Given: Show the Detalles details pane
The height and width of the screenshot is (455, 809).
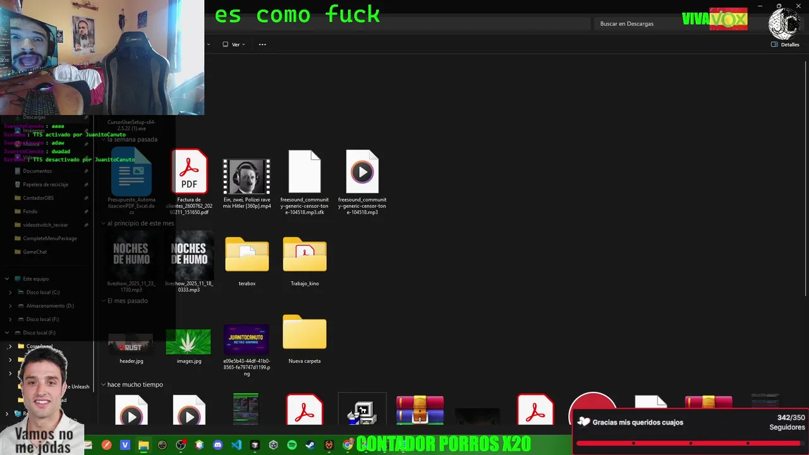Looking at the screenshot, I should 785,45.
